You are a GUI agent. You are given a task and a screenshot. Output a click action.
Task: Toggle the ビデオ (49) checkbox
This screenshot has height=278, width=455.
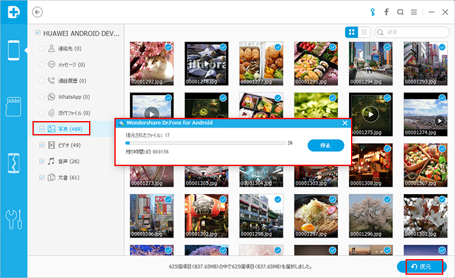pyautogui.click(x=42, y=145)
